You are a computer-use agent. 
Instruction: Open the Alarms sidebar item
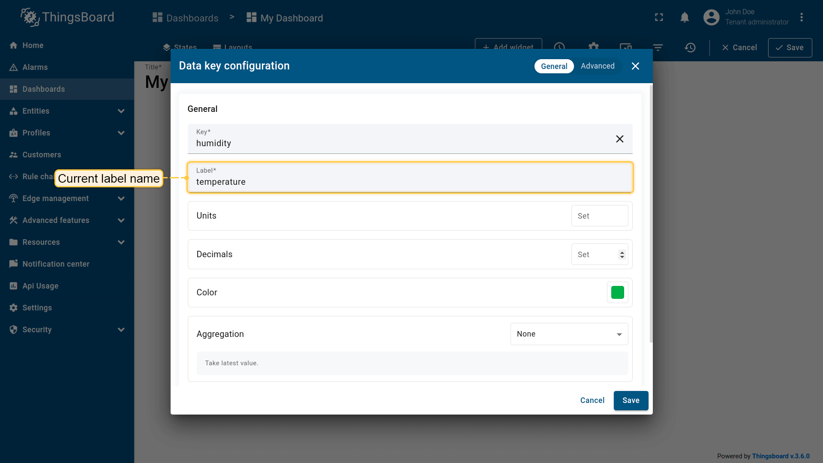point(35,67)
